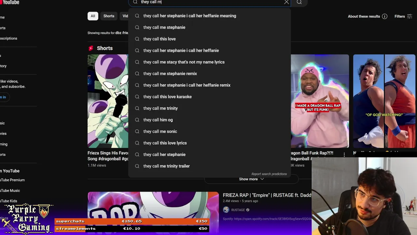
Task: Open the Filters dropdown
Action: [403, 16]
